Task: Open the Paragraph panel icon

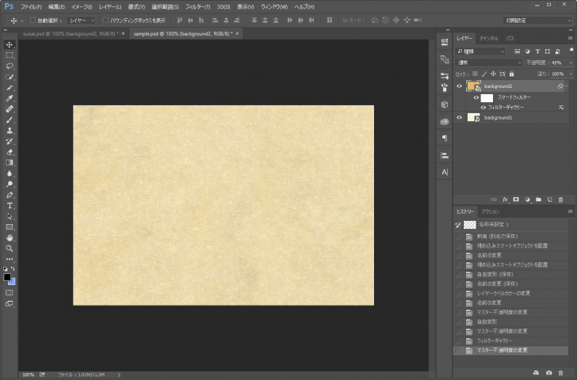Action: (x=445, y=139)
